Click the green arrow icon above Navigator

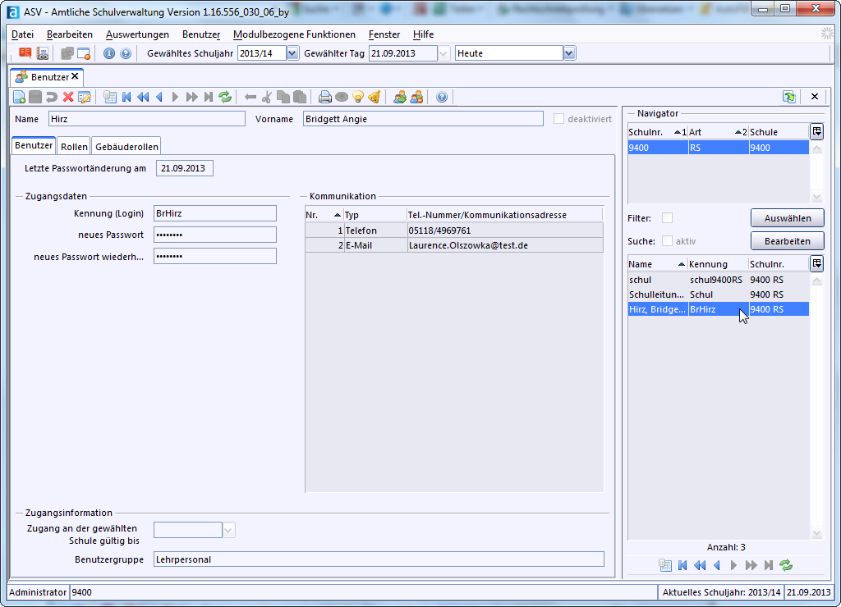tap(789, 97)
